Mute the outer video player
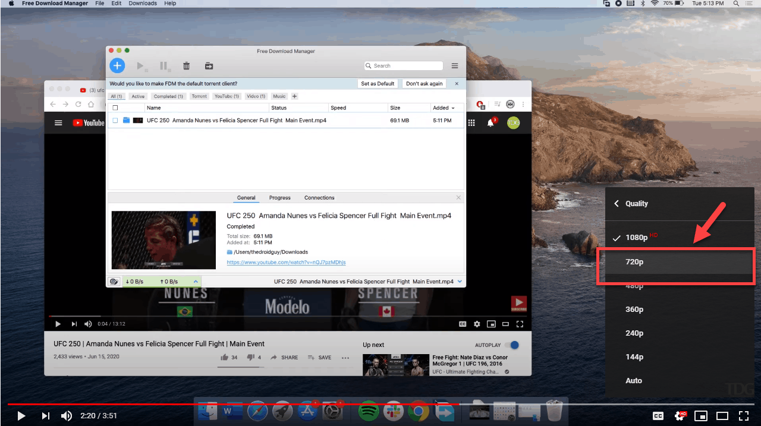Viewport: 761px width, 426px height. coord(67,416)
